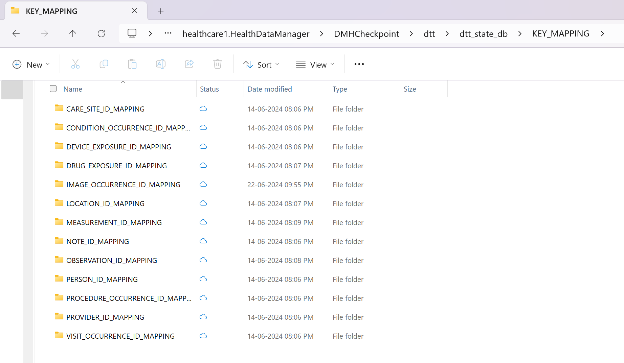Image resolution: width=624 pixels, height=363 pixels.
Task: Open the See more ellipsis toolbar menu
Action: (359, 64)
